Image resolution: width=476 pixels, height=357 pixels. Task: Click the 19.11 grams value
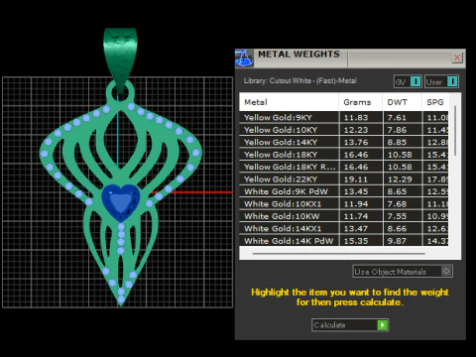356,179
